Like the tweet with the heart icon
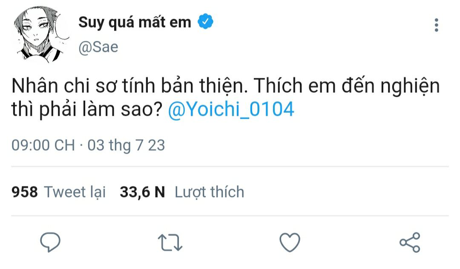 (290, 242)
